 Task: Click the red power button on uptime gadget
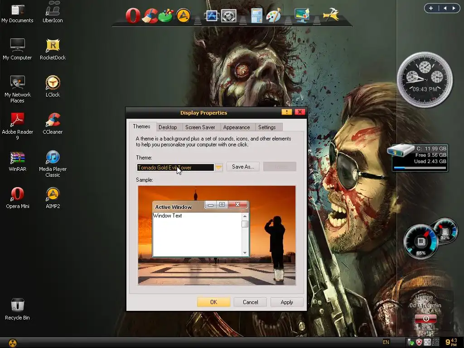[425, 319]
